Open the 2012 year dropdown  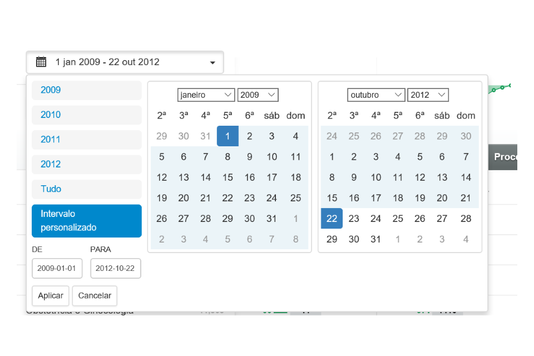tap(428, 95)
